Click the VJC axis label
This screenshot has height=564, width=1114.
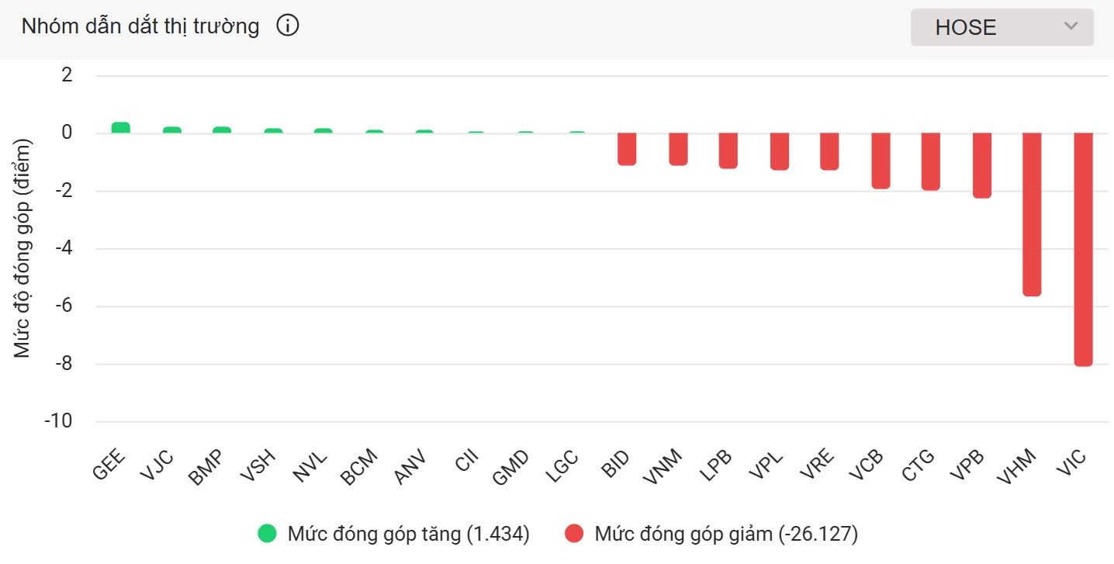coord(158,465)
